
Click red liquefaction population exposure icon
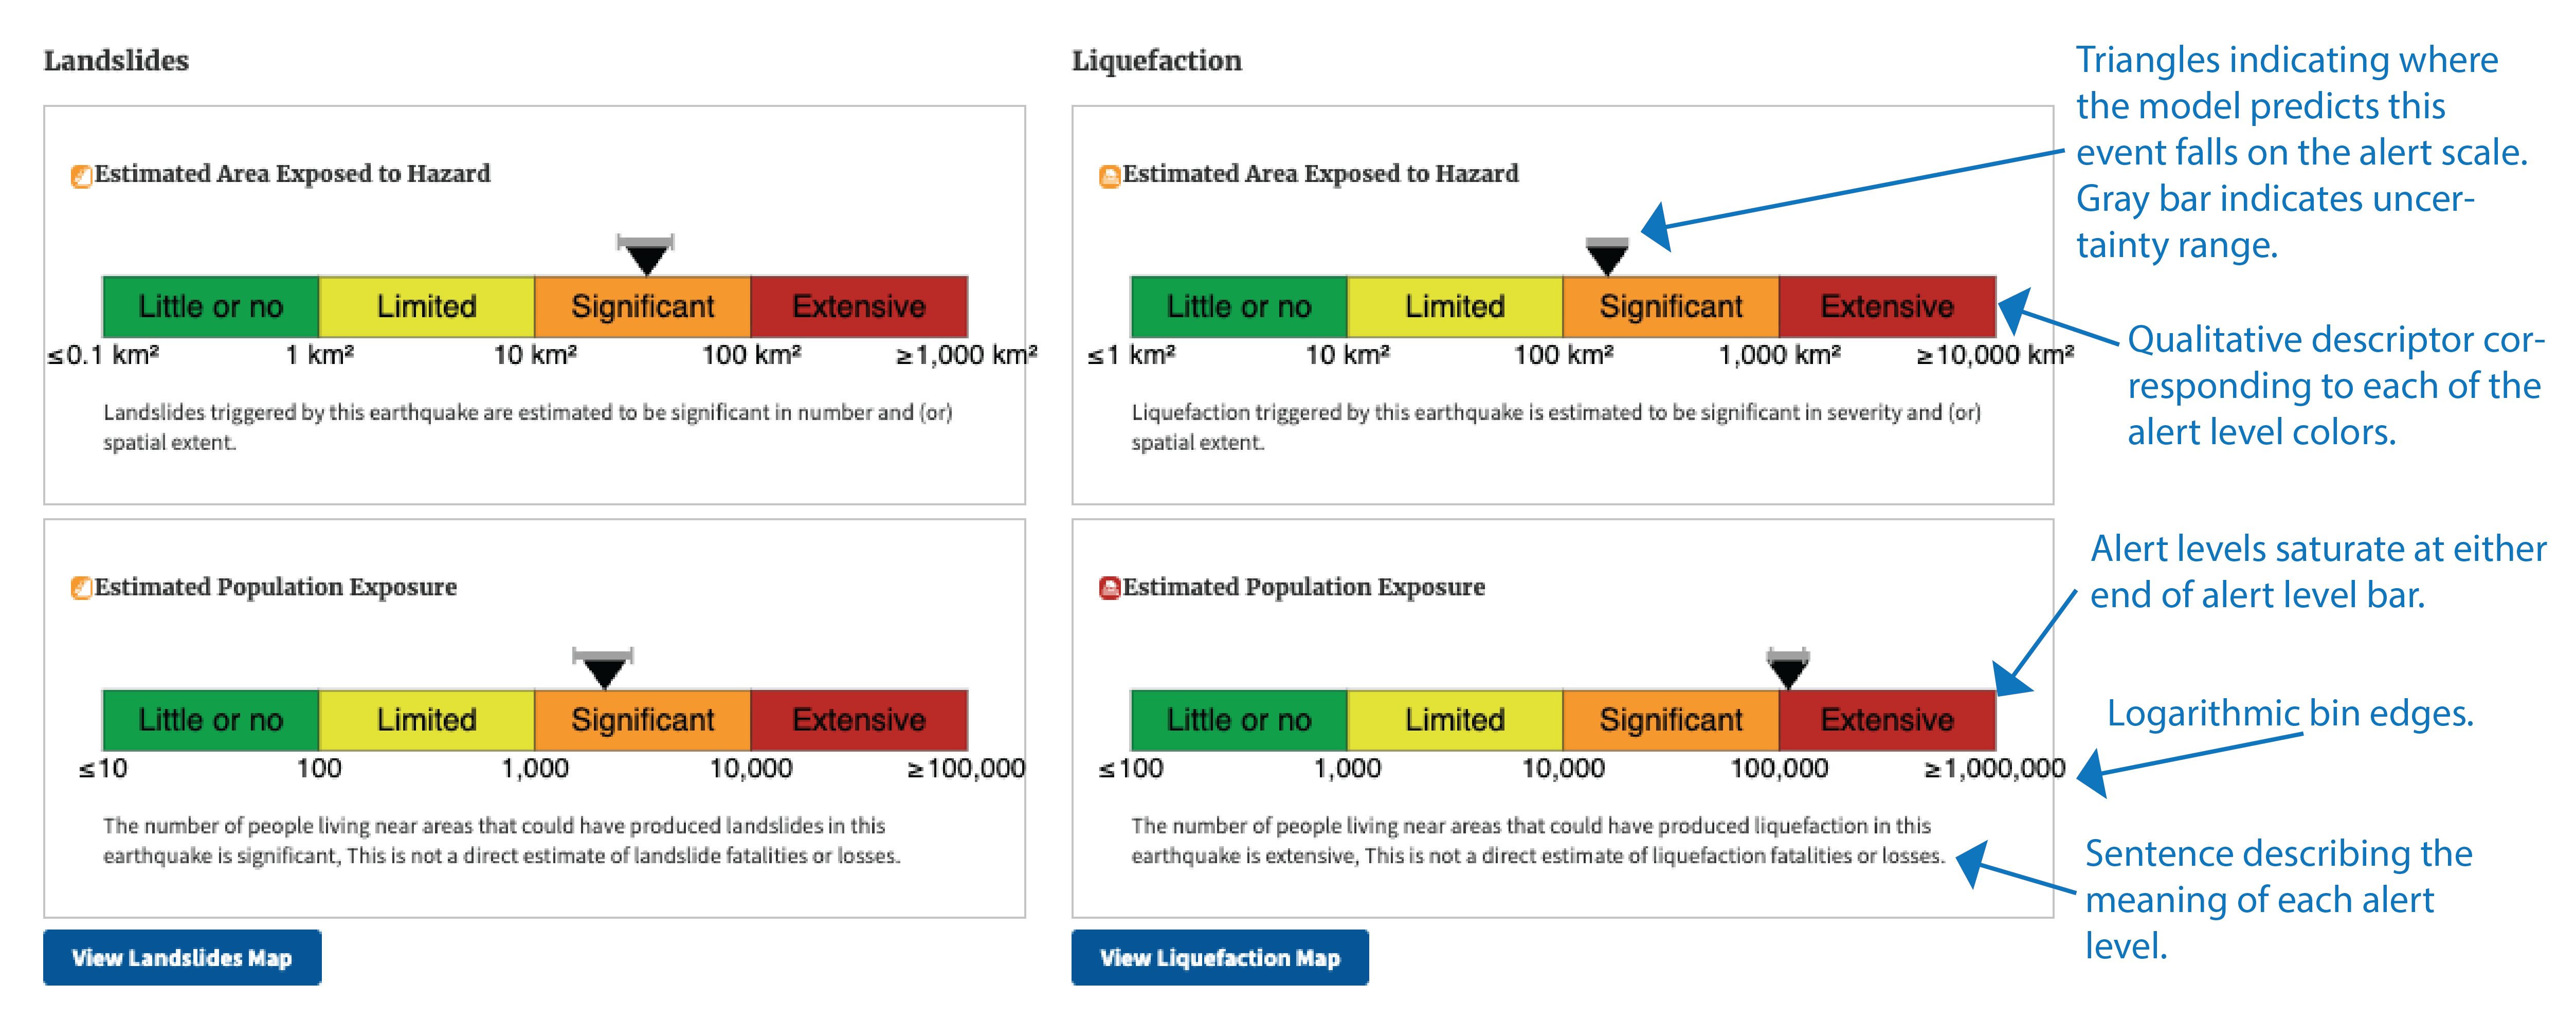pyautogui.click(x=1110, y=588)
